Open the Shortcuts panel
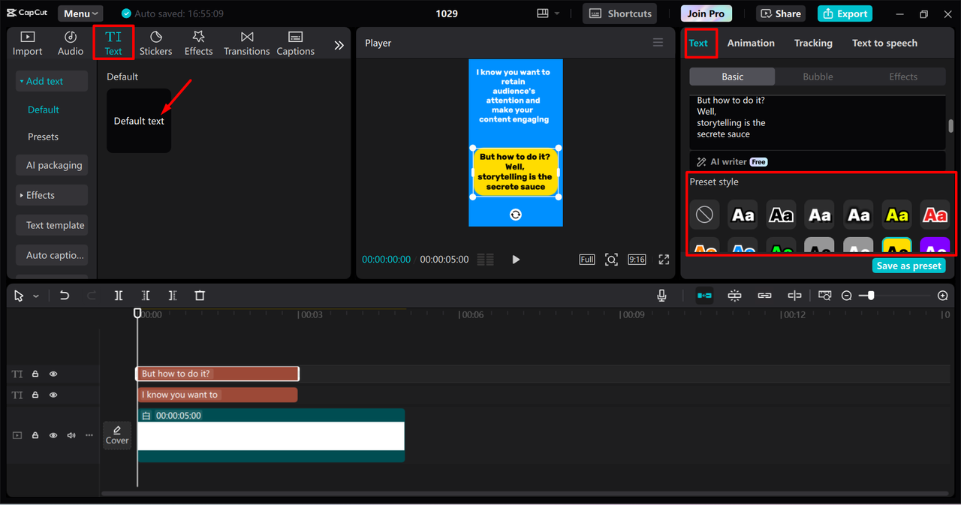Screen dimensions: 961x505 pyautogui.click(x=619, y=14)
